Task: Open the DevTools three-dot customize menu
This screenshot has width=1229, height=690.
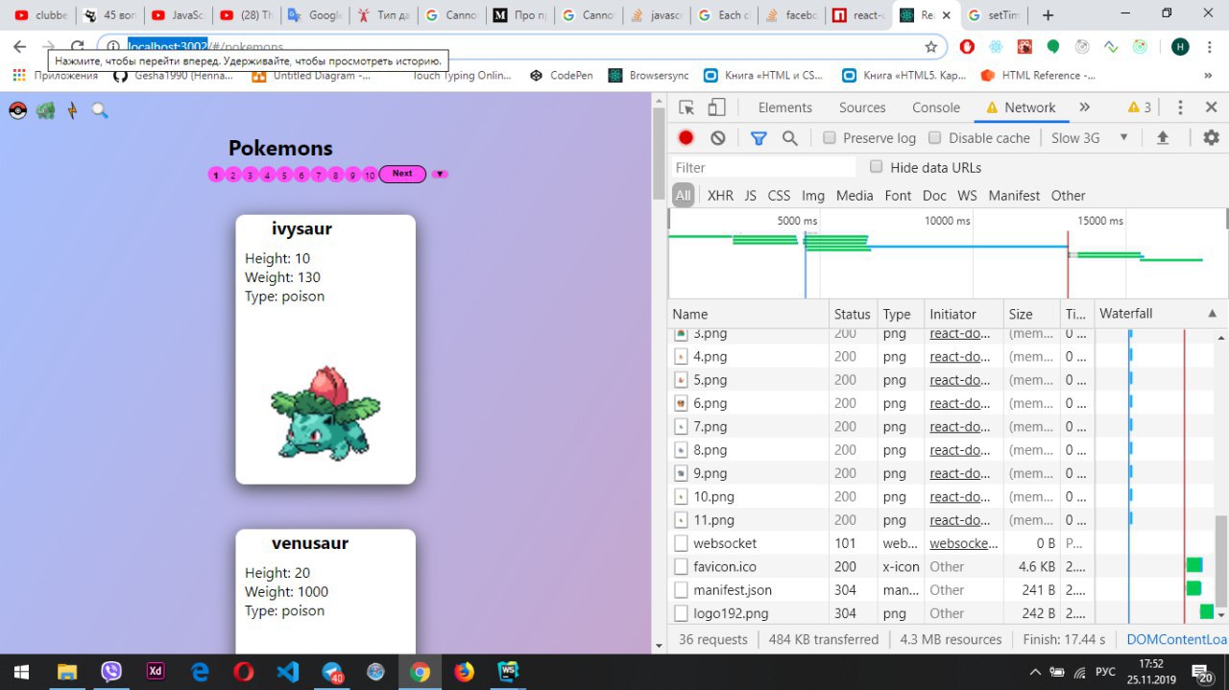Action: (x=1180, y=107)
